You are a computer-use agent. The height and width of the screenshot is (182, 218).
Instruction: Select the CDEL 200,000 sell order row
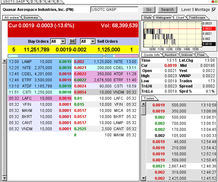tap(106, 68)
